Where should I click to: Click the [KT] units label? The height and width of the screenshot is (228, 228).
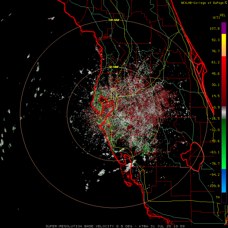pyautogui.click(x=216, y=17)
